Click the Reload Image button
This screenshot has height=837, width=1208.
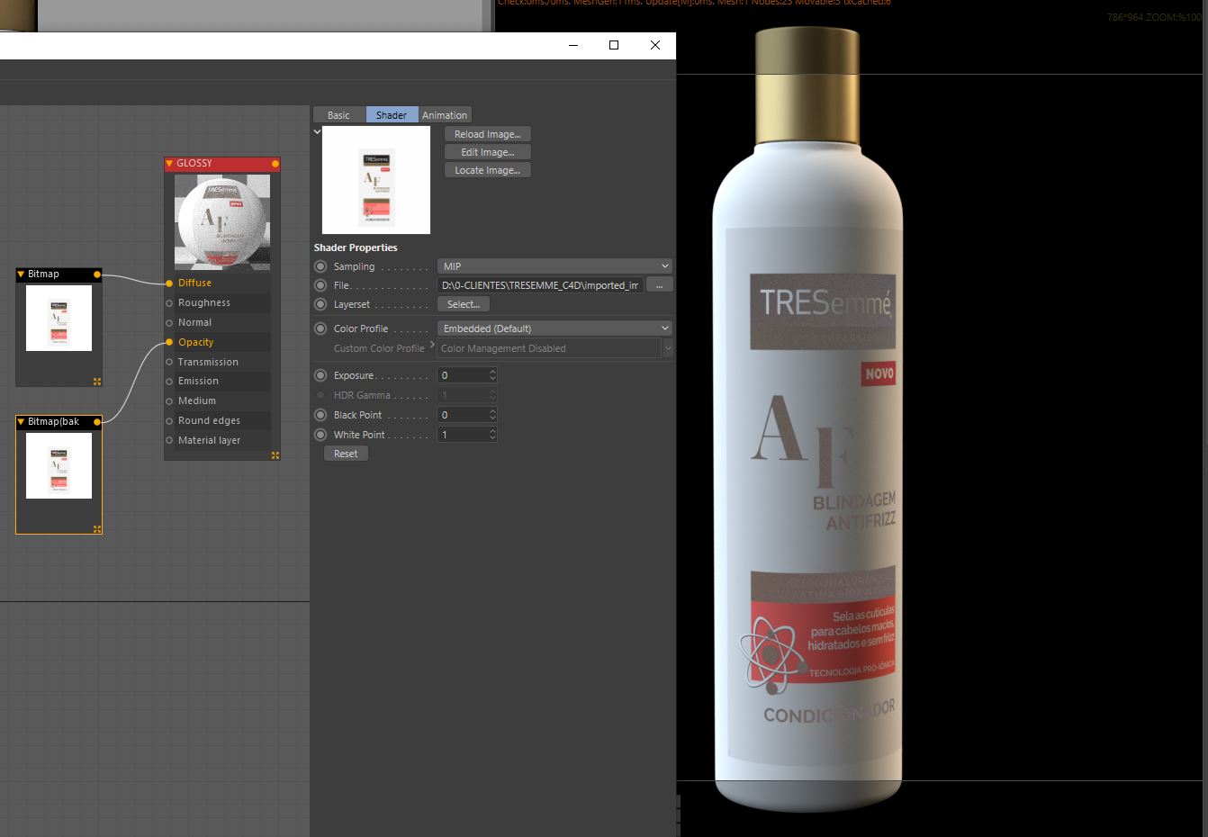pyautogui.click(x=488, y=134)
